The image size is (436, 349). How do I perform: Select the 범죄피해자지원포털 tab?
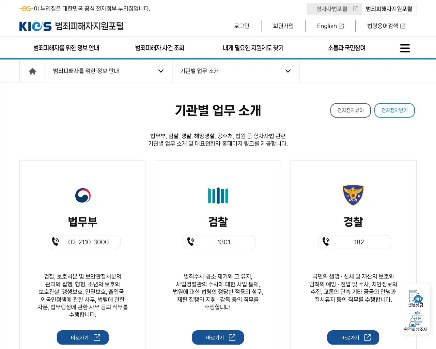(x=389, y=9)
